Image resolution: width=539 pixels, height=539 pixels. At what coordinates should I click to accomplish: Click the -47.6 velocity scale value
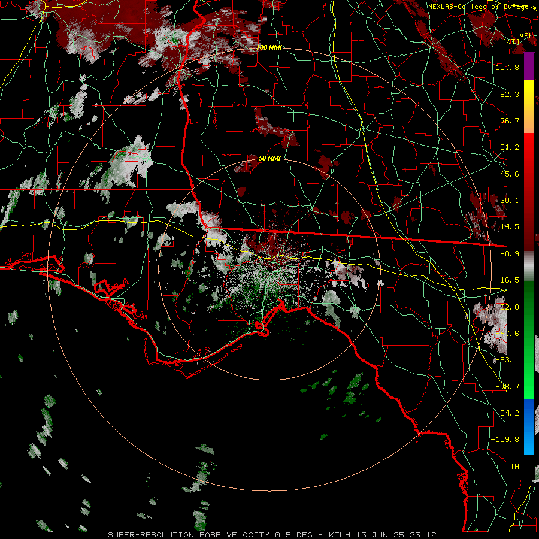(507, 334)
